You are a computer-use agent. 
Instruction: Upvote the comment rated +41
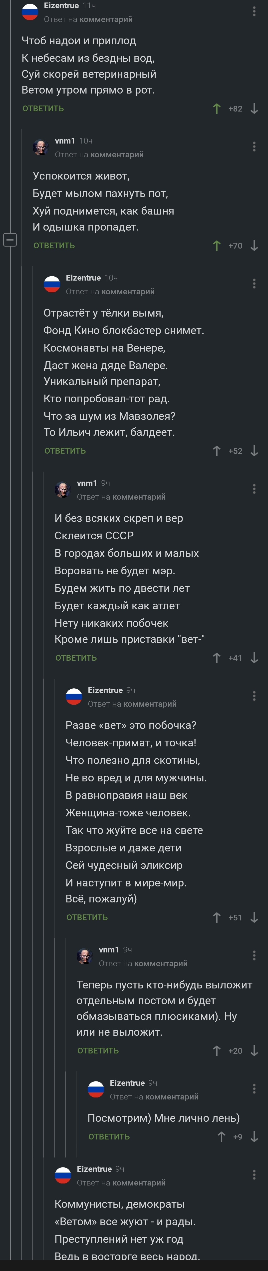pyautogui.click(x=216, y=658)
